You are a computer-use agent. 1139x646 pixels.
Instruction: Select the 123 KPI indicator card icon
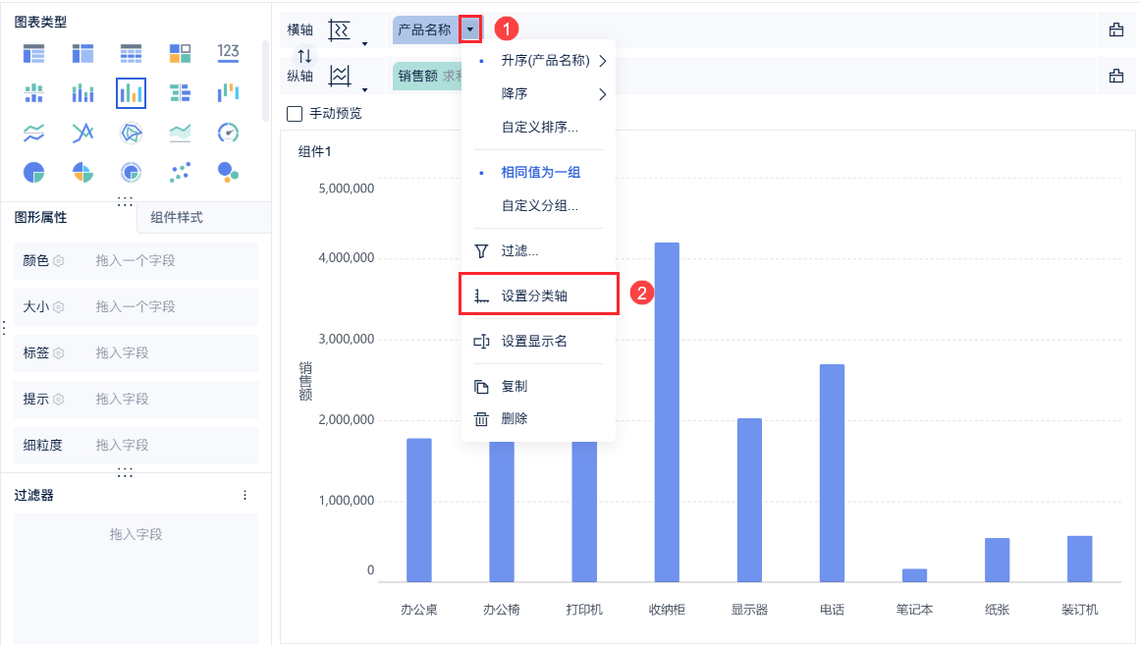click(228, 52)
